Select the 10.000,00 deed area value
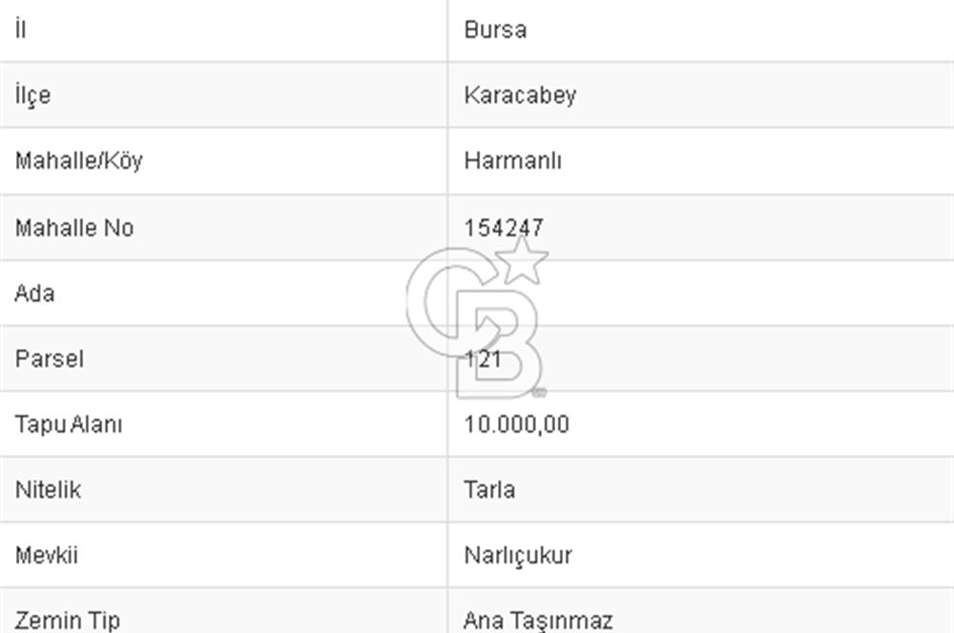954x633 pixels. point(516,424)
